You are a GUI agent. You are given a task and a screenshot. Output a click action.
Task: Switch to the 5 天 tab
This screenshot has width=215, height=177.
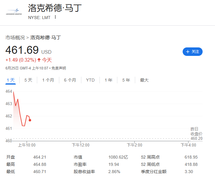click(28, 80)
